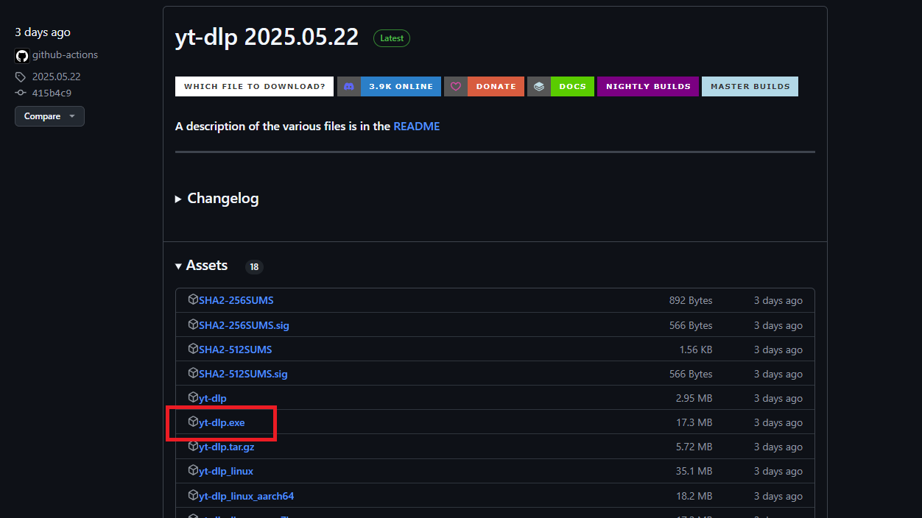Click the 3 days ago date for yt-dlp_linux_aarch64
The height and width of the screenshot is (518, 922).
[778, 496]
